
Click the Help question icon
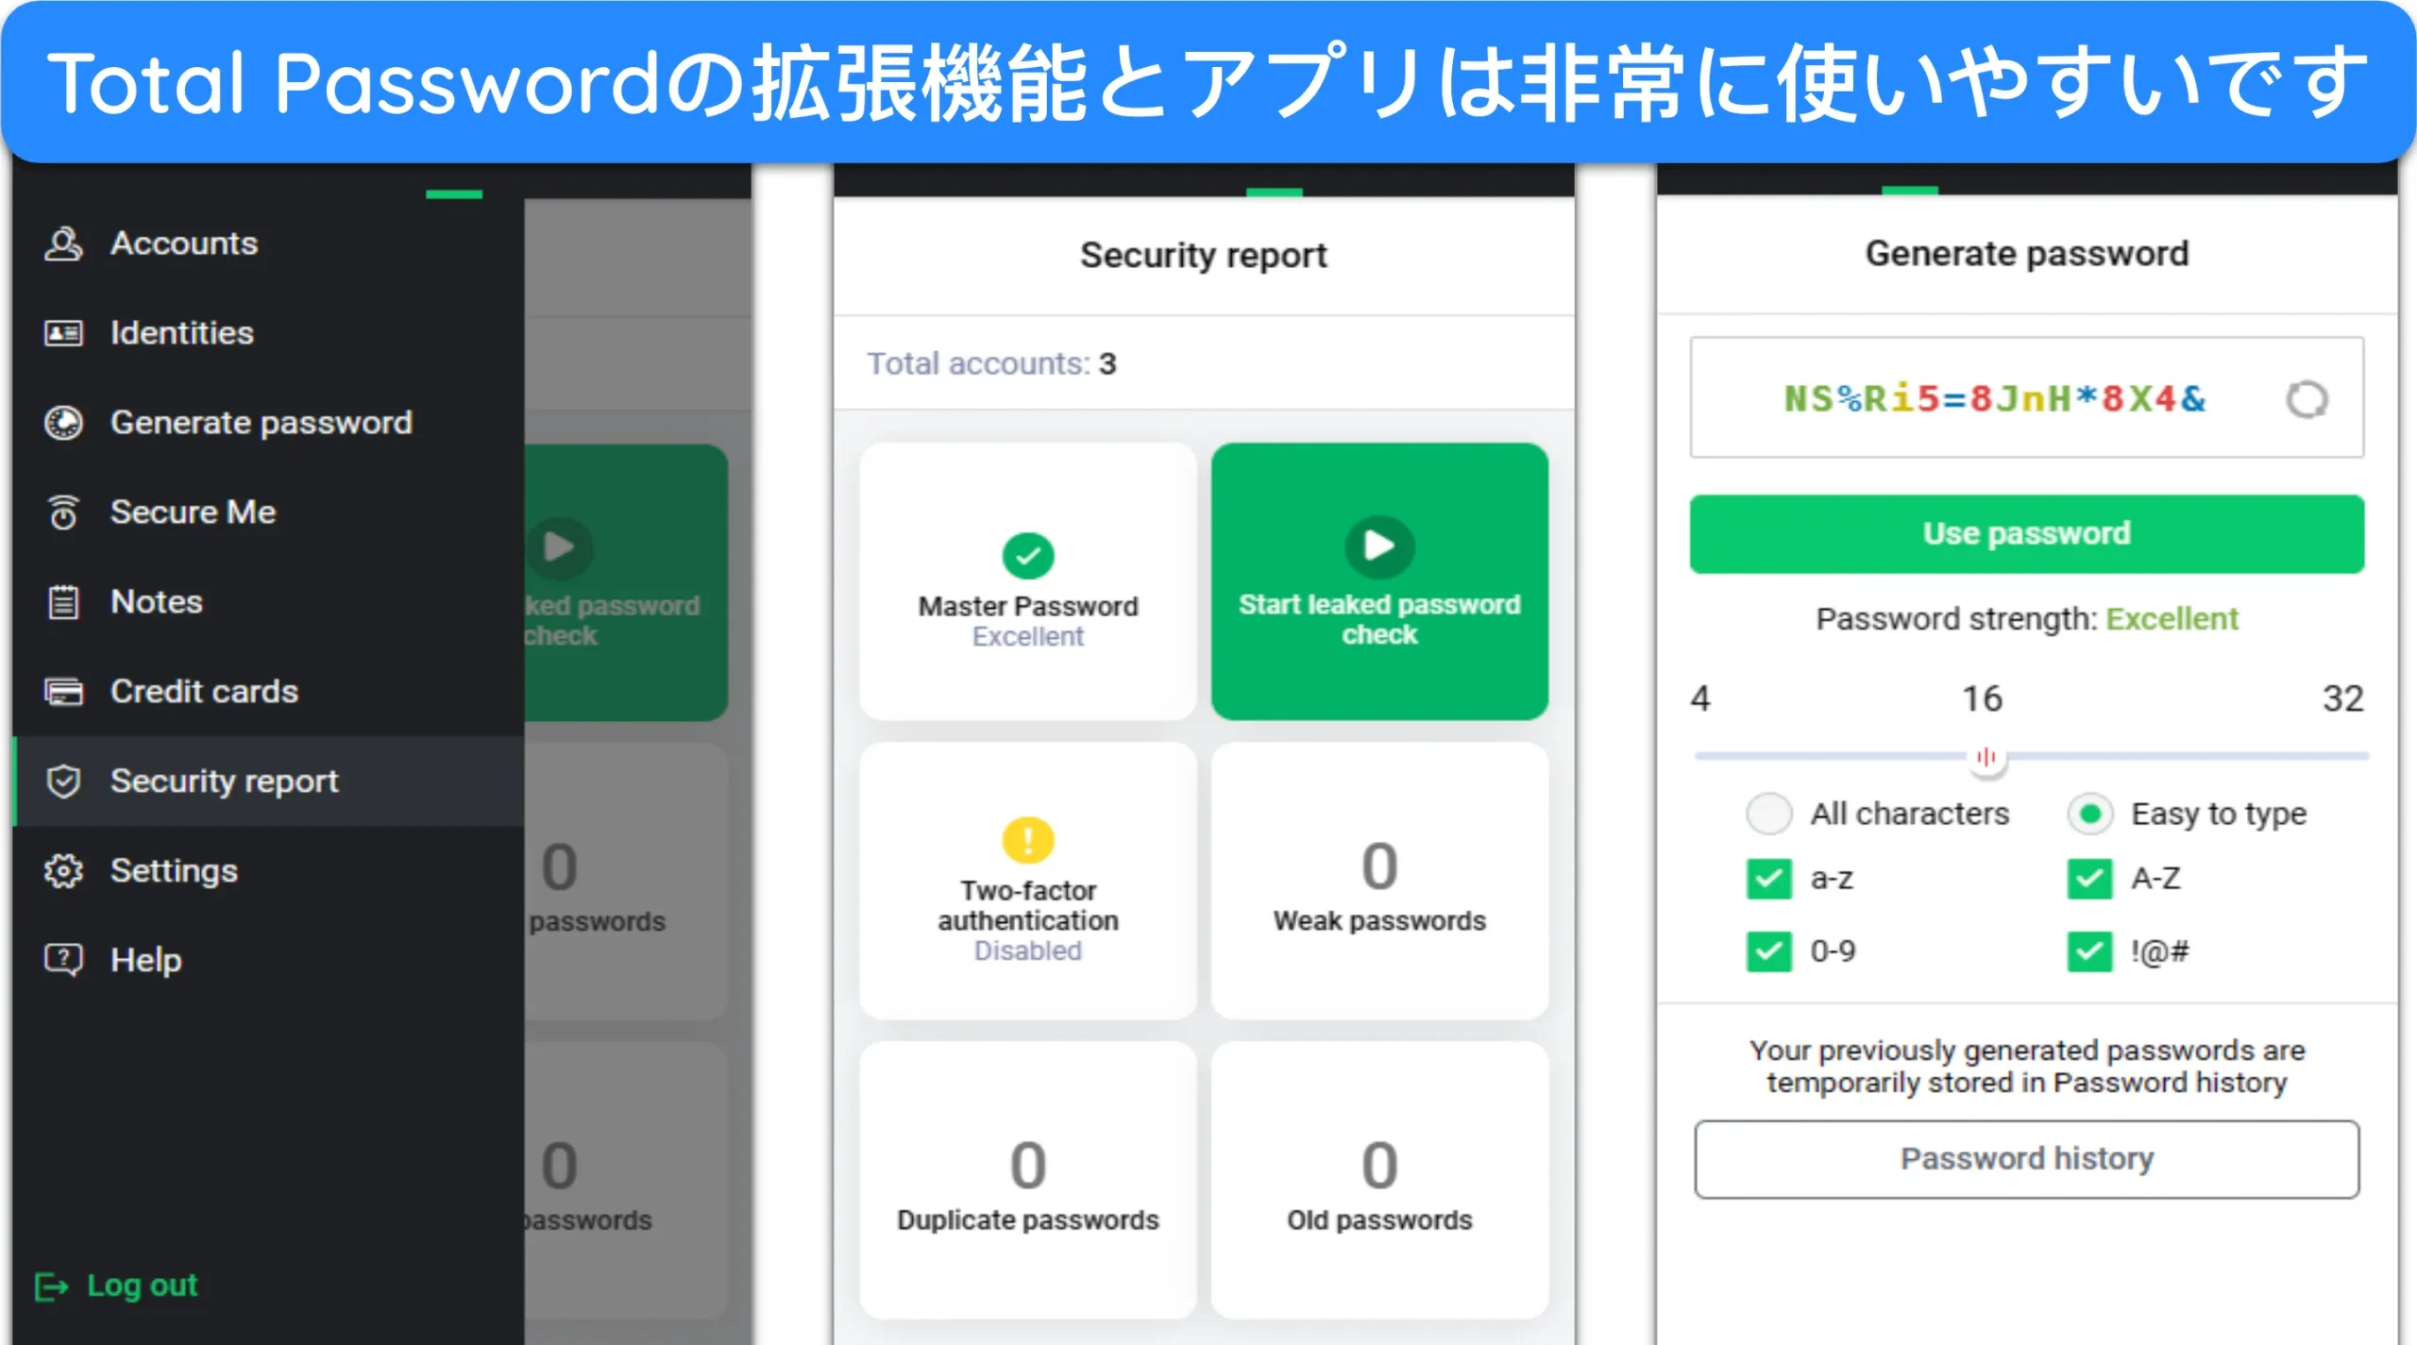tap(63, 960)
